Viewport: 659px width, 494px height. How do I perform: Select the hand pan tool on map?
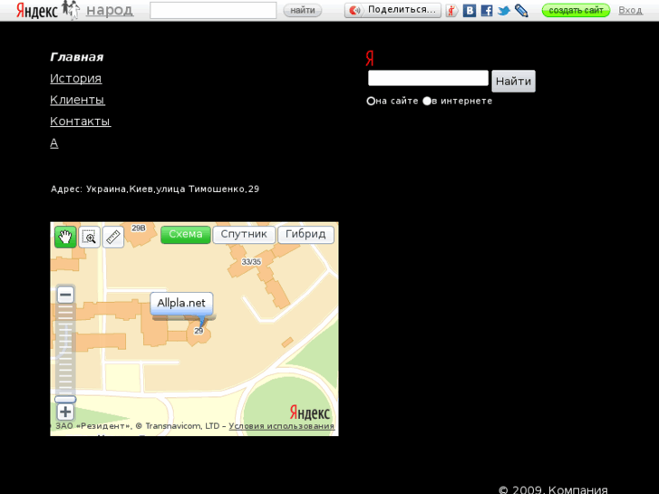point(65,237)
